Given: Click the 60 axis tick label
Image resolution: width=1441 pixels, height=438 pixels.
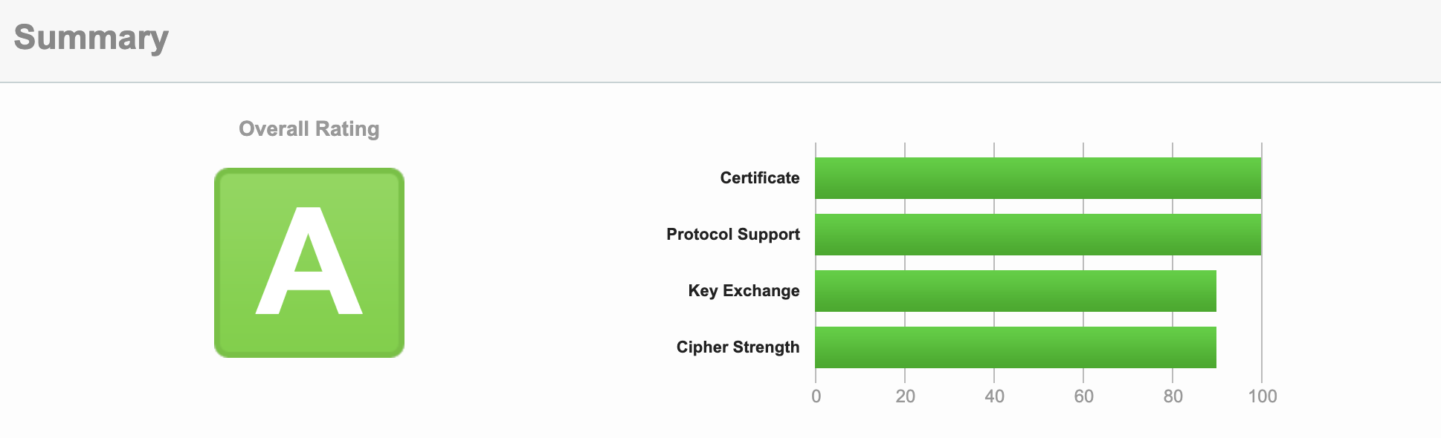Looking at the screenshot, I should [x=1084, y=396].
